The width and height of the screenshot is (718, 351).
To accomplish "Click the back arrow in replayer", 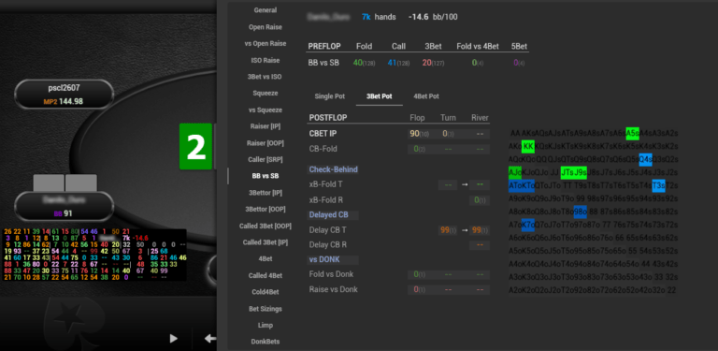I will tap(210, 339).
